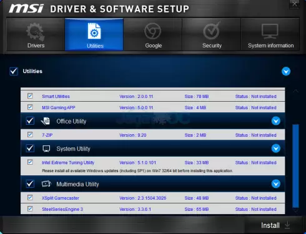Click Intel Extreme Tuning Utility name
Viewport: 306px width, 234px height.
(x=68, y=163)
